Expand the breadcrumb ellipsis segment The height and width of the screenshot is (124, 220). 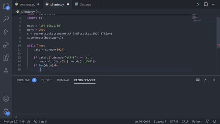[40, 12]
